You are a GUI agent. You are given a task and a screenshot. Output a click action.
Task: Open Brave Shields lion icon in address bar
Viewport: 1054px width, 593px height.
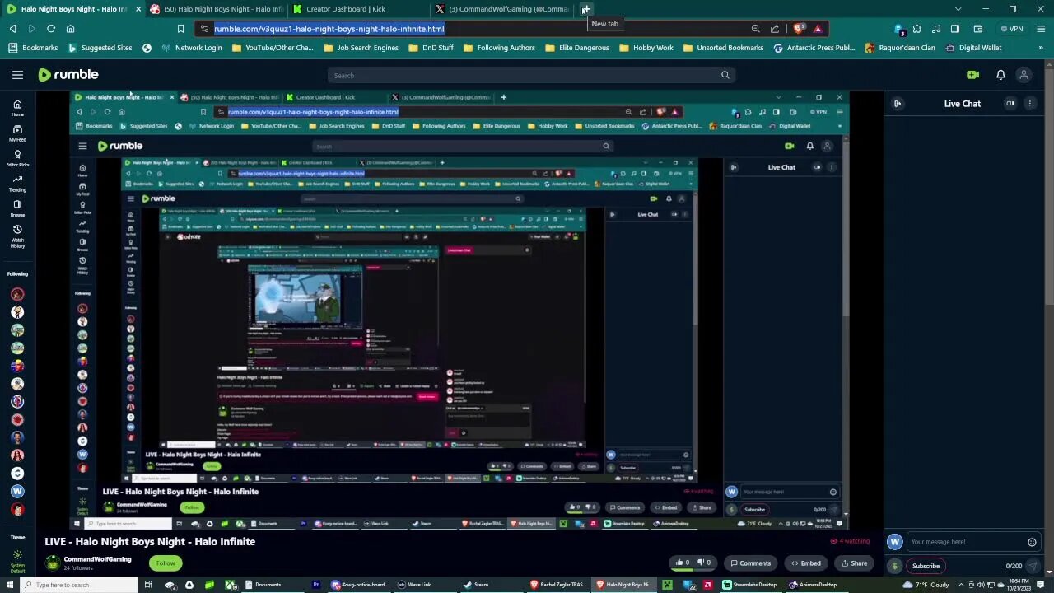799,29
